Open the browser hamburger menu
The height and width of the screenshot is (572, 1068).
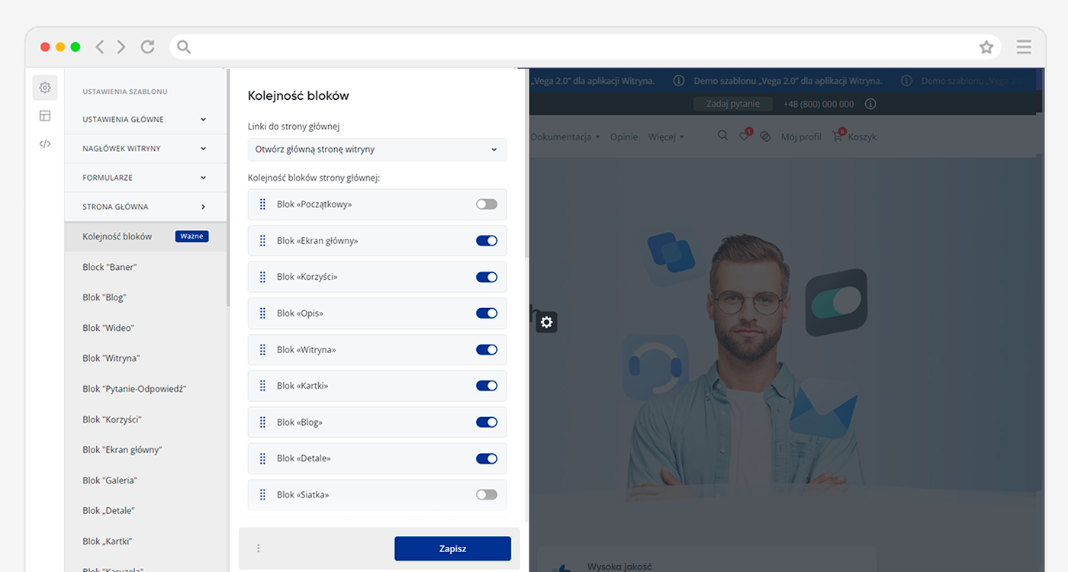click(x=1024, y=47)
